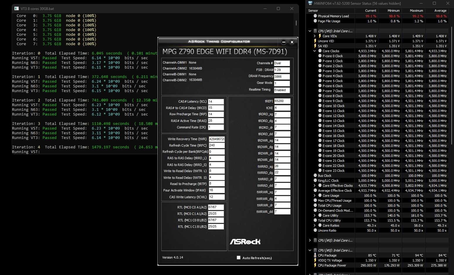Screen dimensions: 454x275
Task: Click the CPU Package thermometer icon
Action: pos(315,255)
